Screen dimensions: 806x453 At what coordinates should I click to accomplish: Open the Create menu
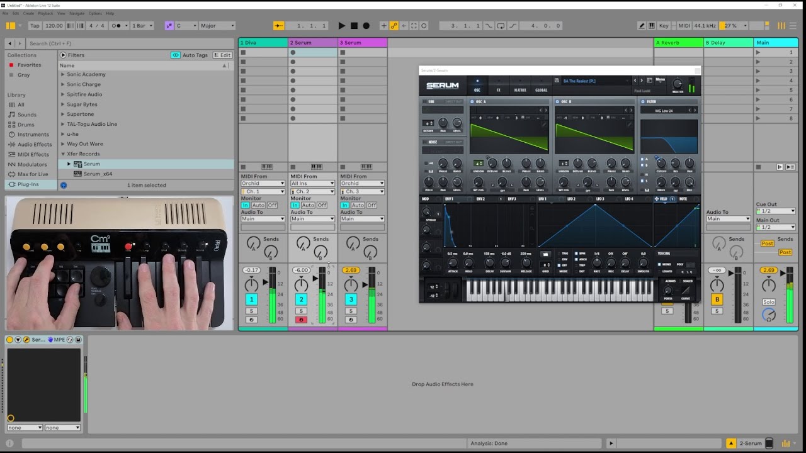click(x=28, y=13)
